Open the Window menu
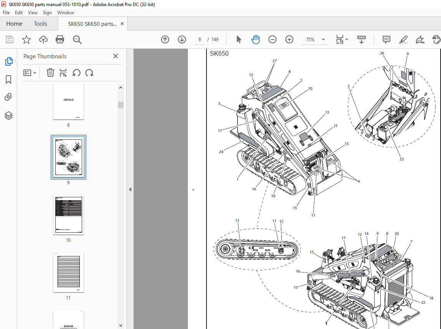The image size is (441, 329). 66,13
